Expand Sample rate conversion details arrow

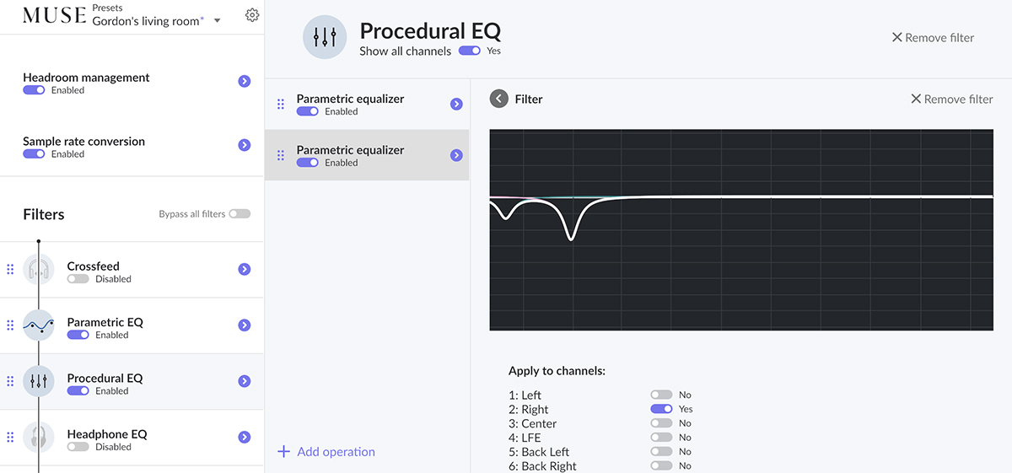tap(244, 146)
